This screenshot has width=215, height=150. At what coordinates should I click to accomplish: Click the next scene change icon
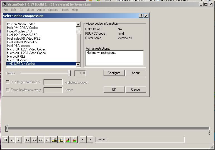pyautogui.click(x=74, y=140)
